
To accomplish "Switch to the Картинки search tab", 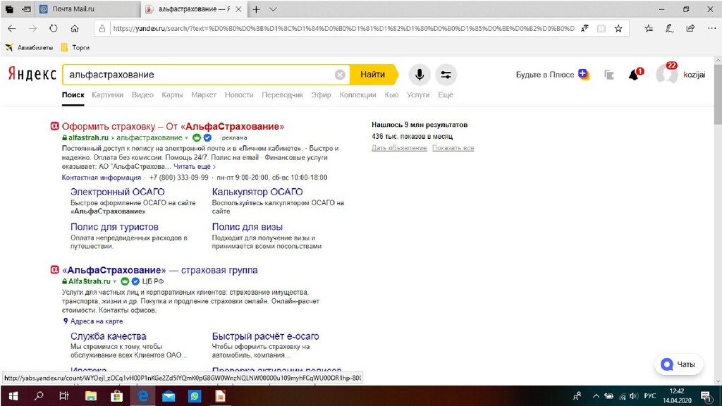I will pos(107,95).
